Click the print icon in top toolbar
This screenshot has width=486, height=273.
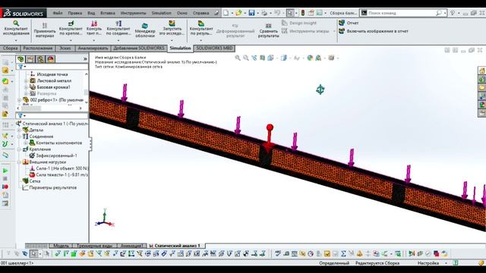(x=264, y=13)
